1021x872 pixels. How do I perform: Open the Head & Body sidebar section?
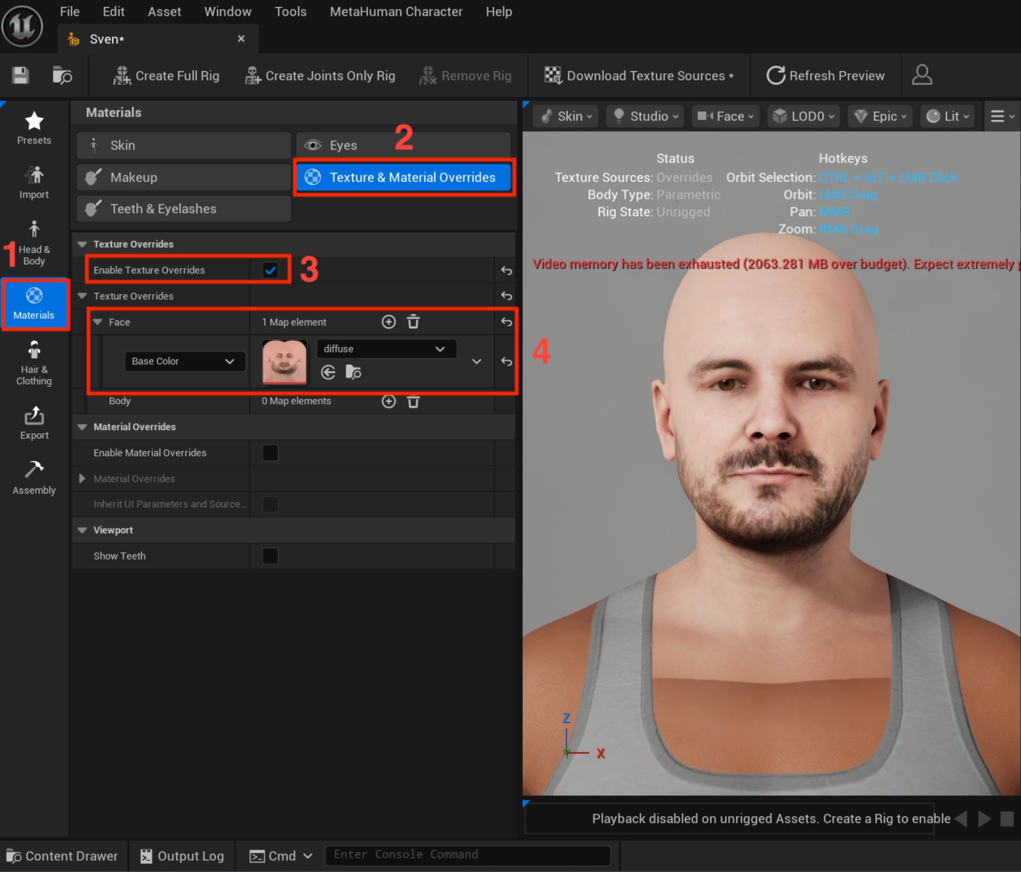tap(34, 243)
